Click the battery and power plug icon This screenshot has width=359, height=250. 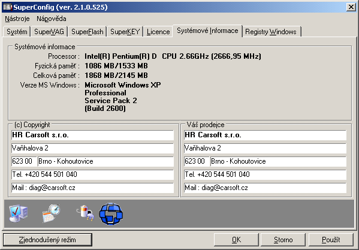(x=86, y=213)
